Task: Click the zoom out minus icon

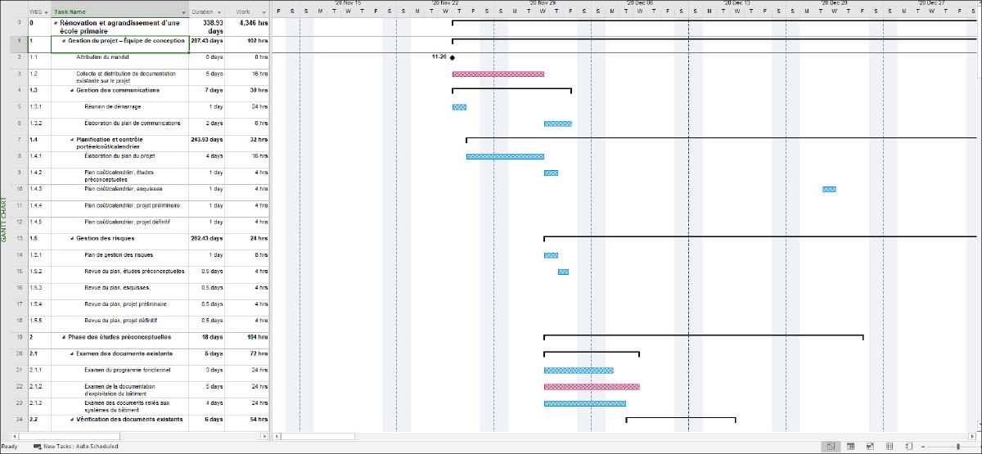Action: pos(924,446)
